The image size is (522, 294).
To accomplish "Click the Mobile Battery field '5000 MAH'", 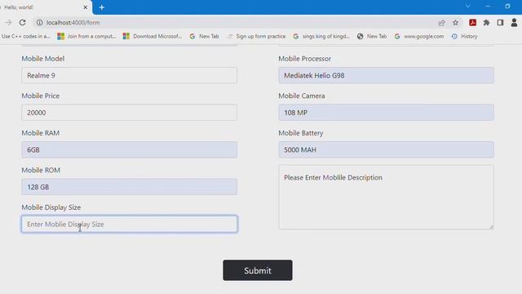I will pyautogui.click(x=386, y=149).
